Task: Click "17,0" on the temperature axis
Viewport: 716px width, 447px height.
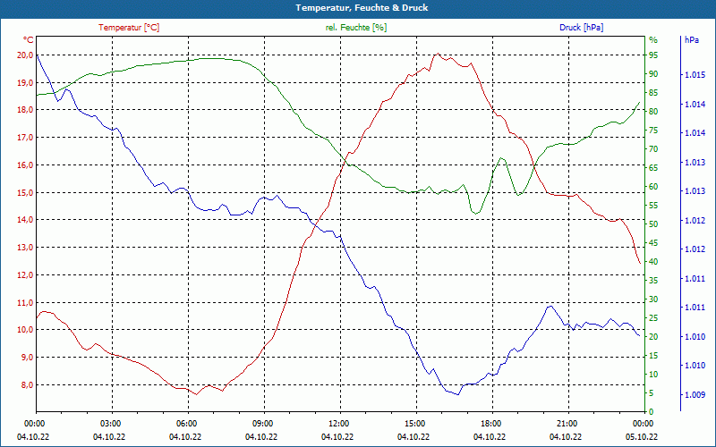Action: [25, 138]
